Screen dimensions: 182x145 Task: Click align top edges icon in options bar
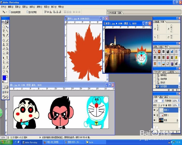45,12
